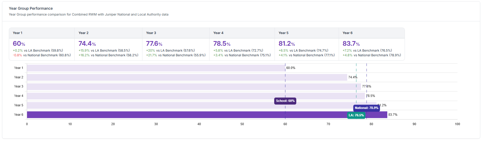Click the Year Group Performance heading
Screen dimensions: 482x141
click(x=31, y=9)
